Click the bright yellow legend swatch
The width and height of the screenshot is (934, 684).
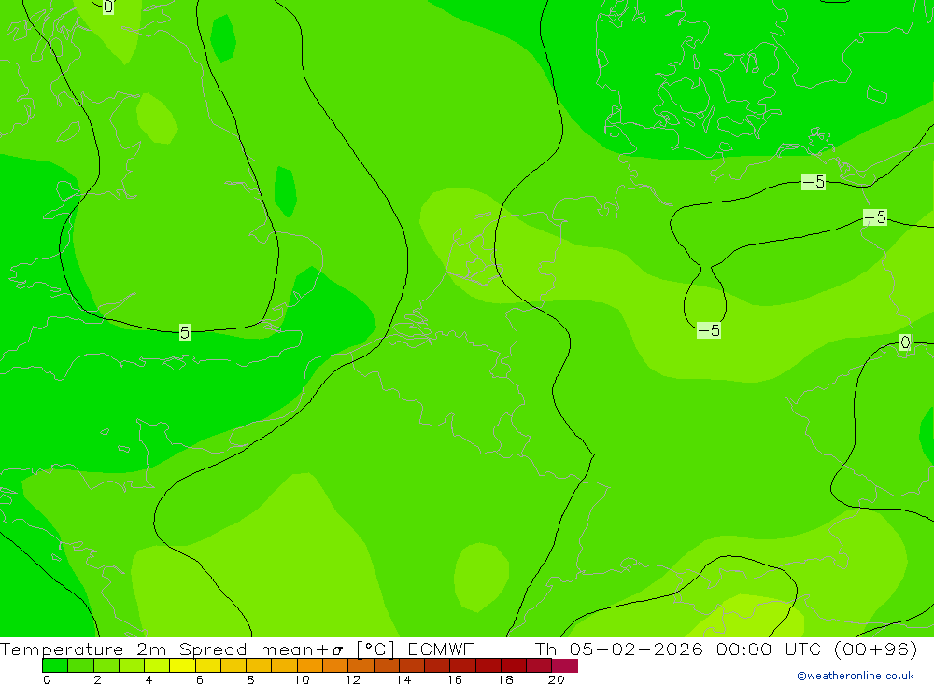click(x=182, y=665)
